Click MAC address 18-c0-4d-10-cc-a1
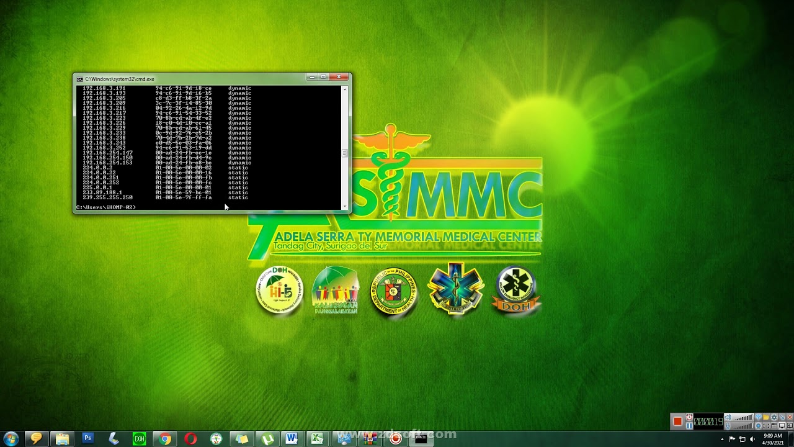This screenshot has width=794, height=447. click(184, 123)
